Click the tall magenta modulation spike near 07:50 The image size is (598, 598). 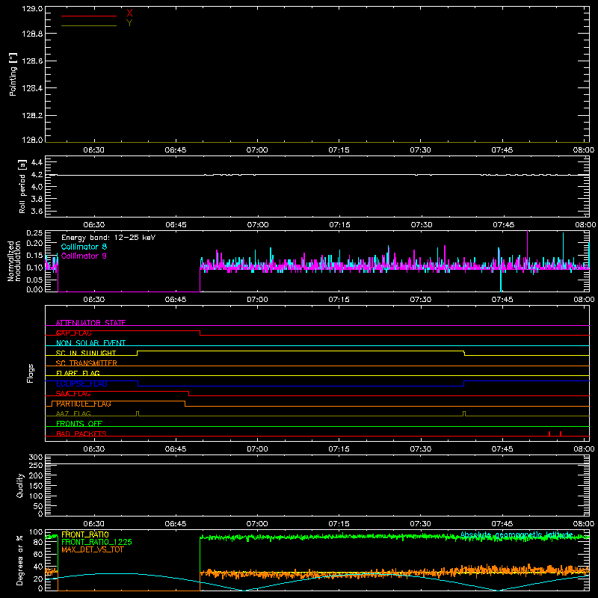[528, 248]
